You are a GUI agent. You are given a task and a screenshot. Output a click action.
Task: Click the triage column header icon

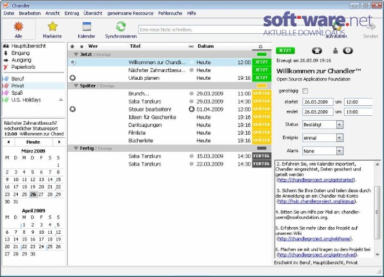pyautogui.click(x=261, y=47)
